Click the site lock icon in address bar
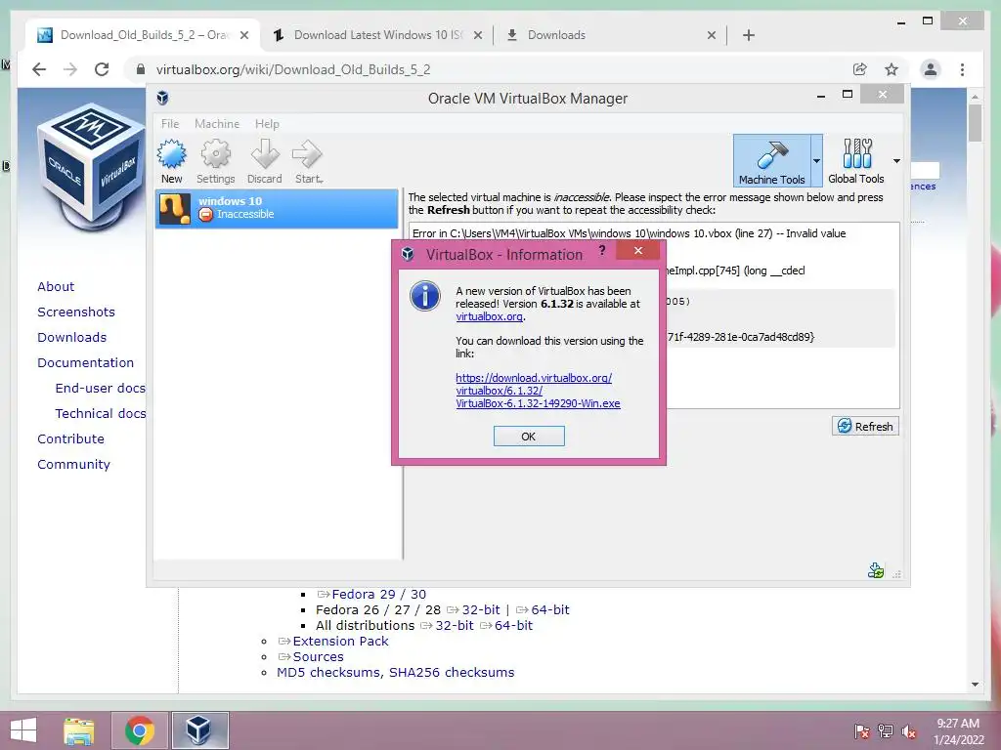Viewport: 1001px width, 750px height. pos(141,69)
